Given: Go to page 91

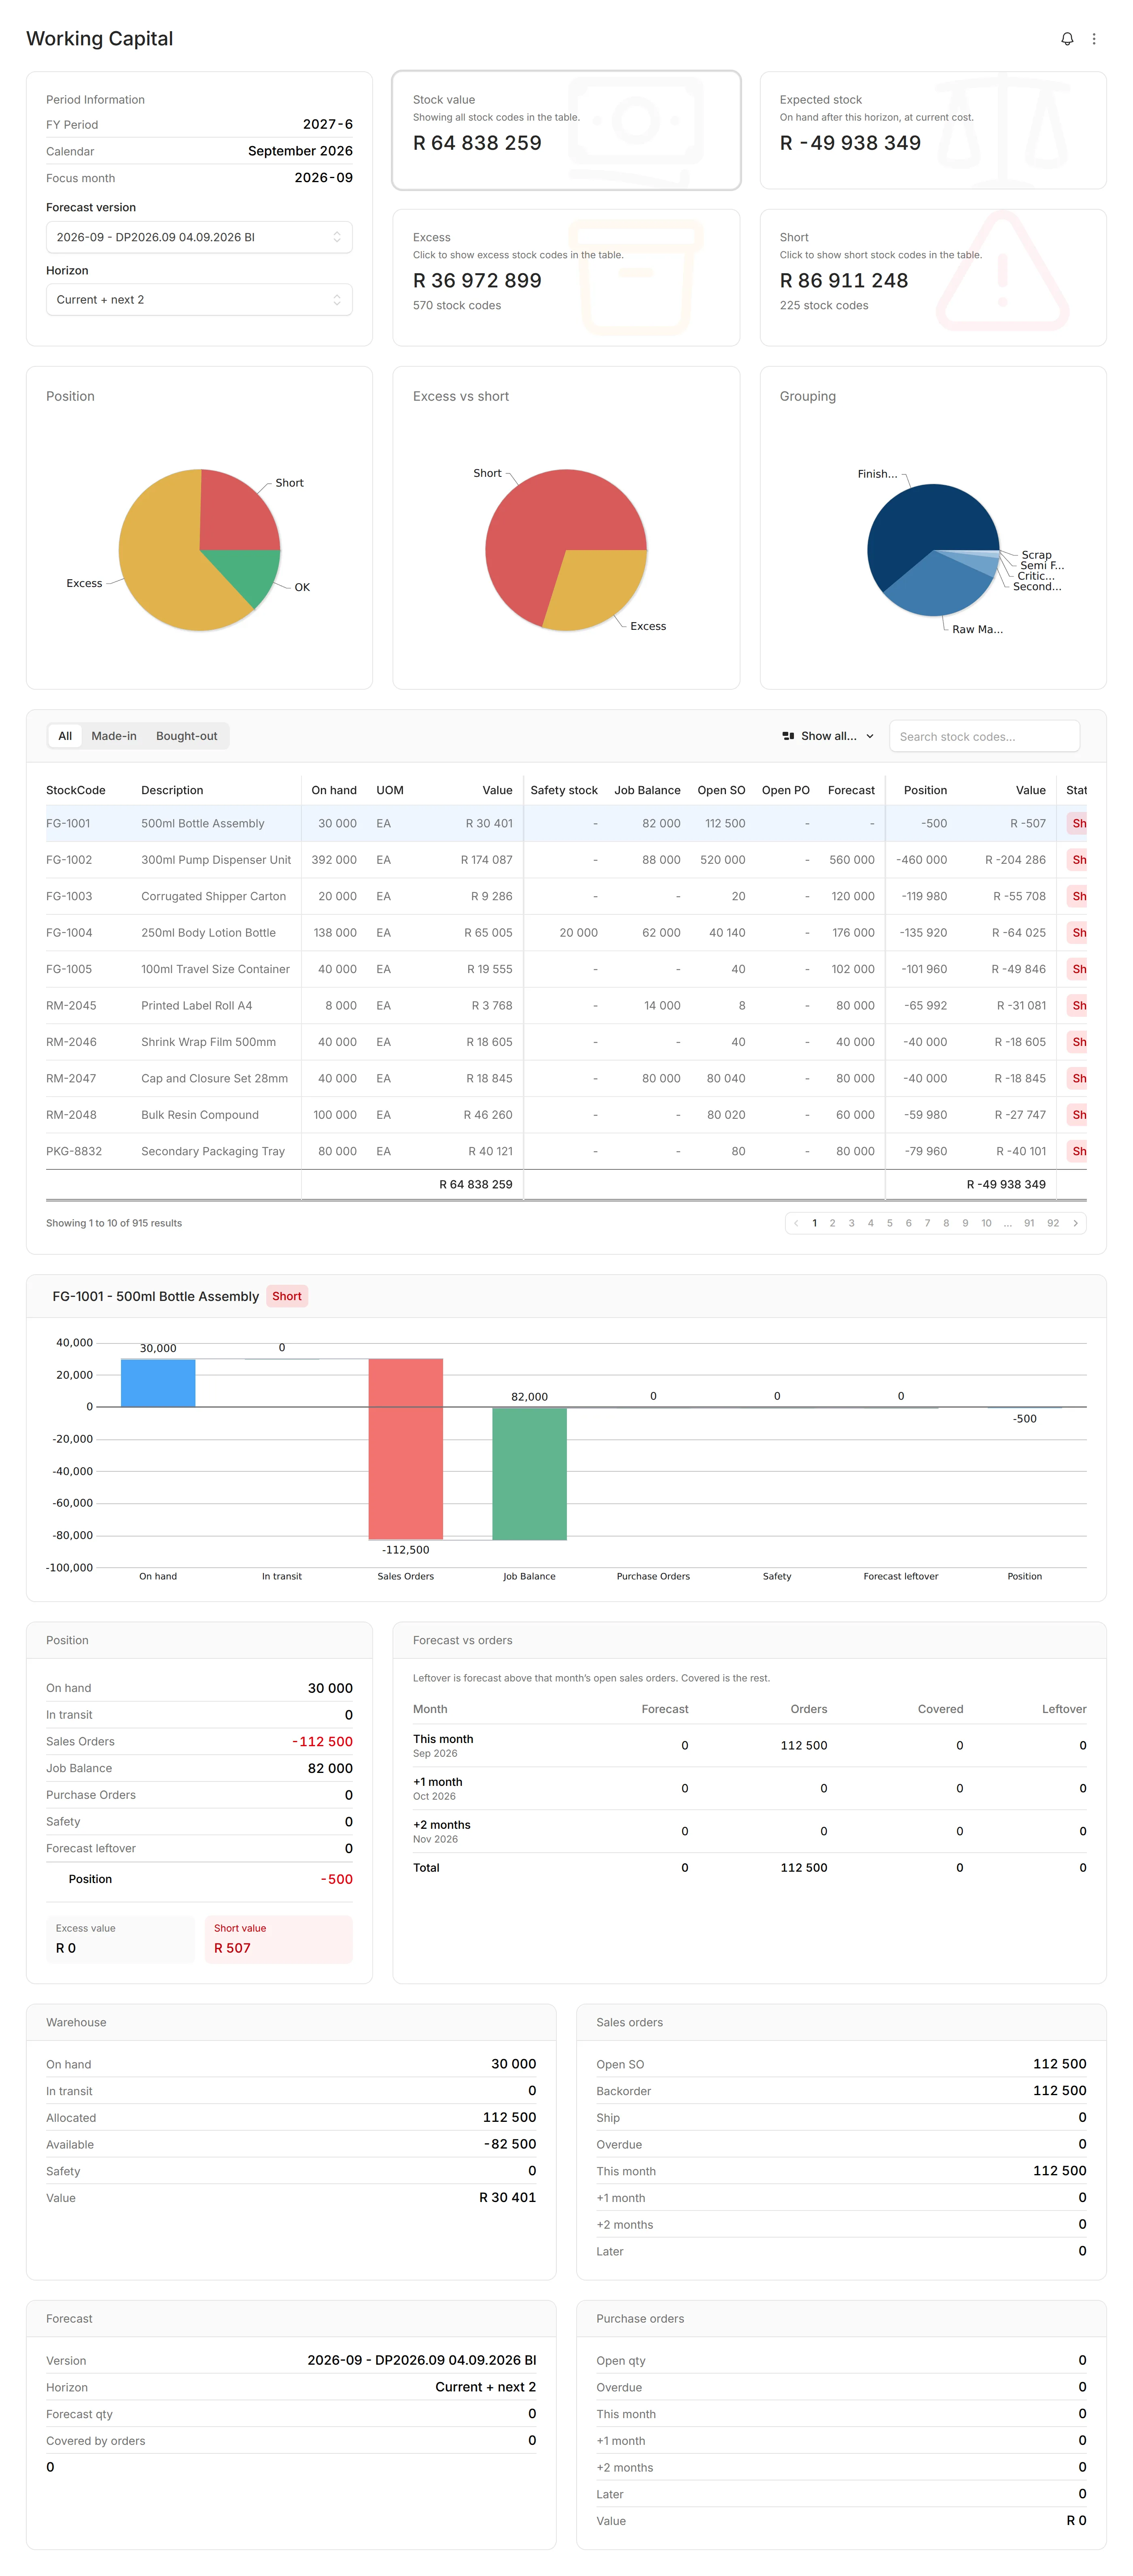Looking at the screenshot, I should pyautogui.click(x=1029, y=1223).
